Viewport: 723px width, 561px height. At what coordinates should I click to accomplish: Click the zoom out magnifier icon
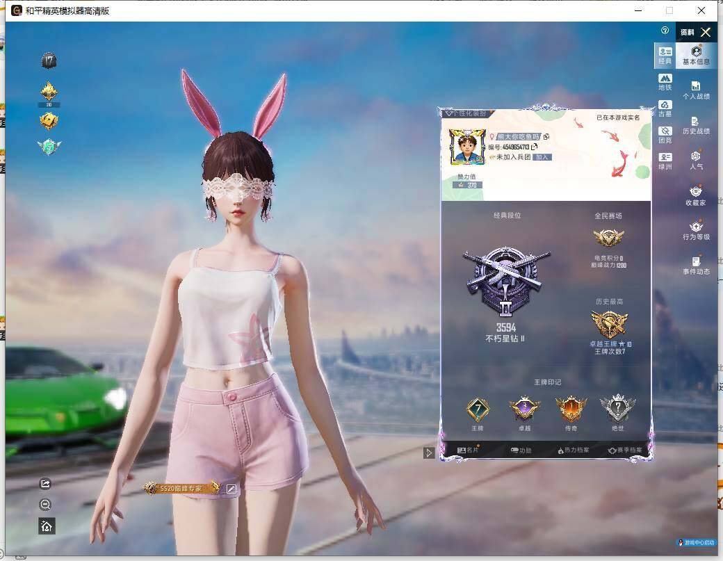[45, 505]
